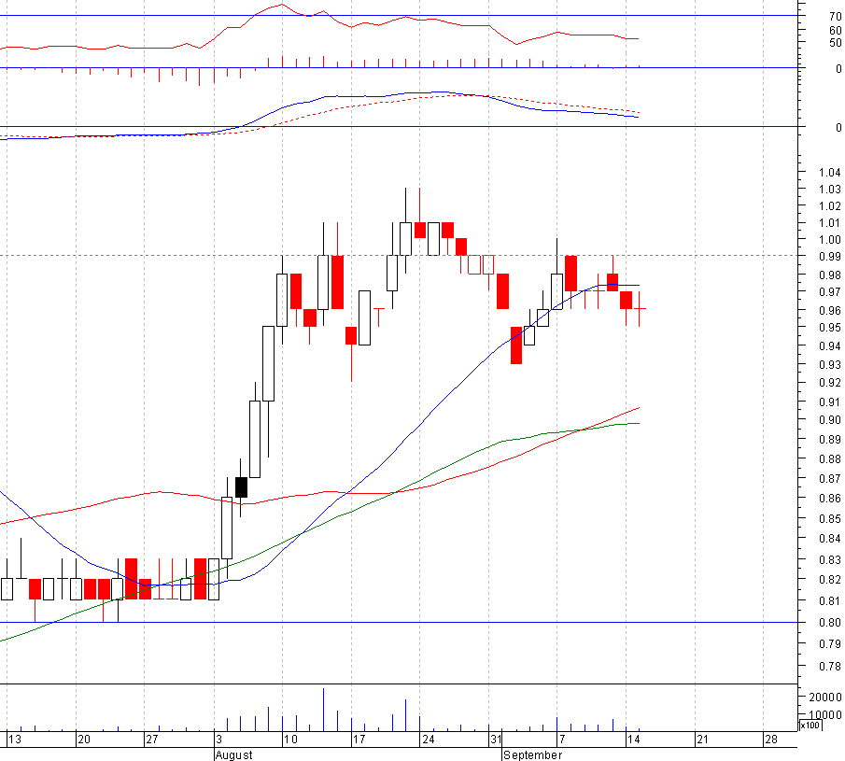Viewport: 845px width, 761px height.
Task: Select the 10000 volume axis label
Action: click(x=825, y=715)
